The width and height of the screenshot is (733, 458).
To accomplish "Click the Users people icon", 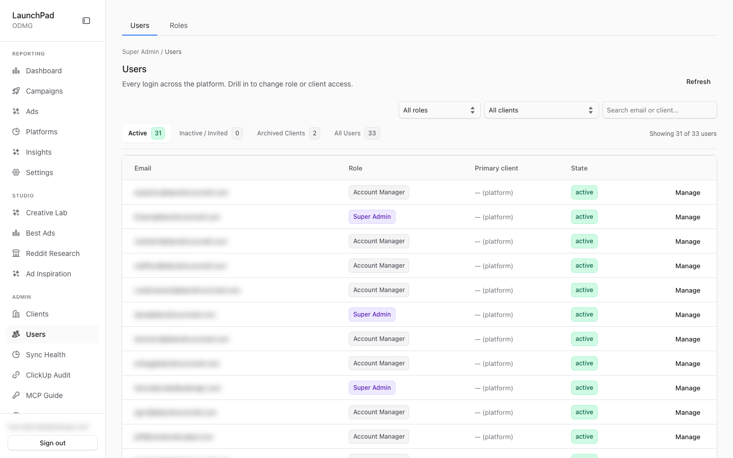I will tap(16, 334).
